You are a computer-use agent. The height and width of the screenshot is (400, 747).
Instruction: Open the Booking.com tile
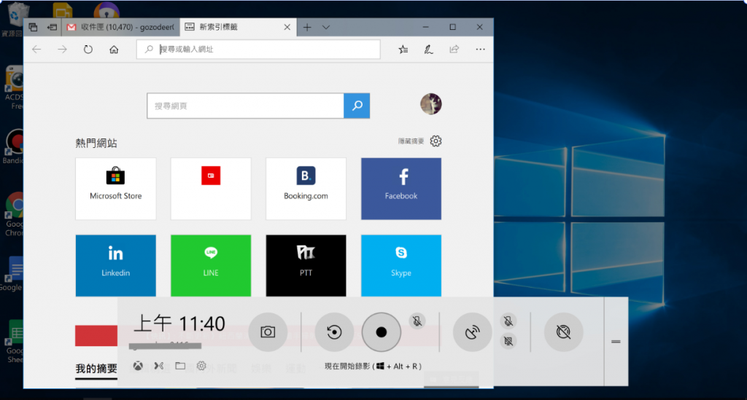[x=306, y=189]
